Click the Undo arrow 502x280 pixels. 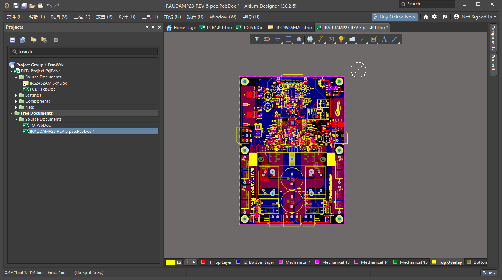[x=49, y=5]
